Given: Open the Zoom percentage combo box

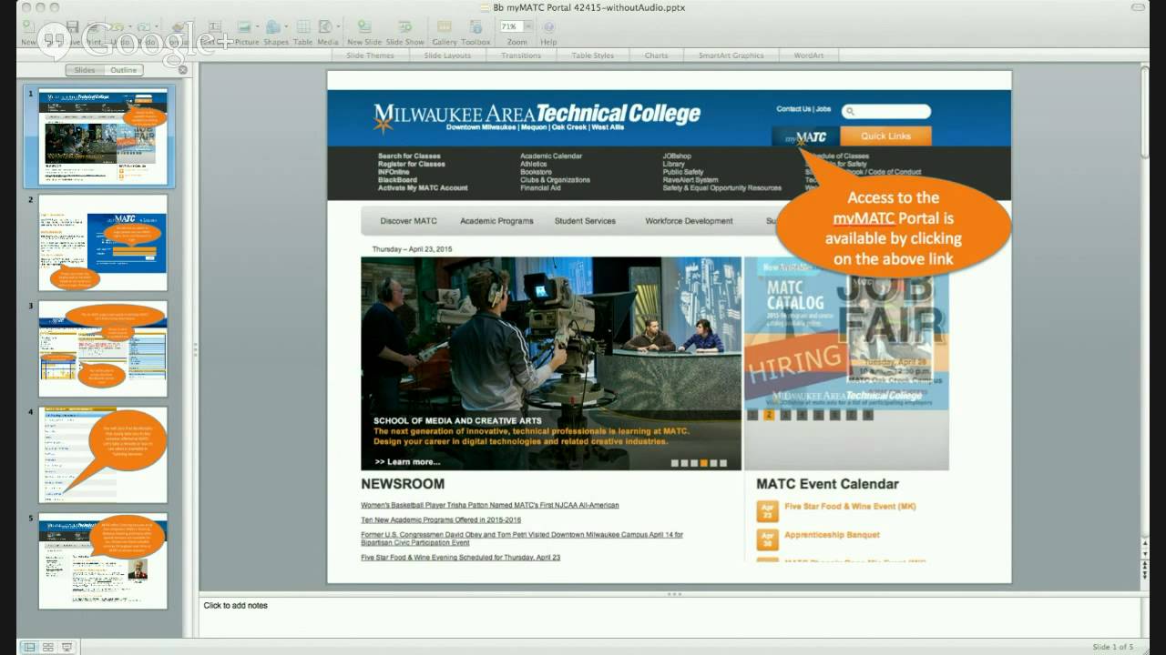Looking at the screenshot, I should coord(517,27).
